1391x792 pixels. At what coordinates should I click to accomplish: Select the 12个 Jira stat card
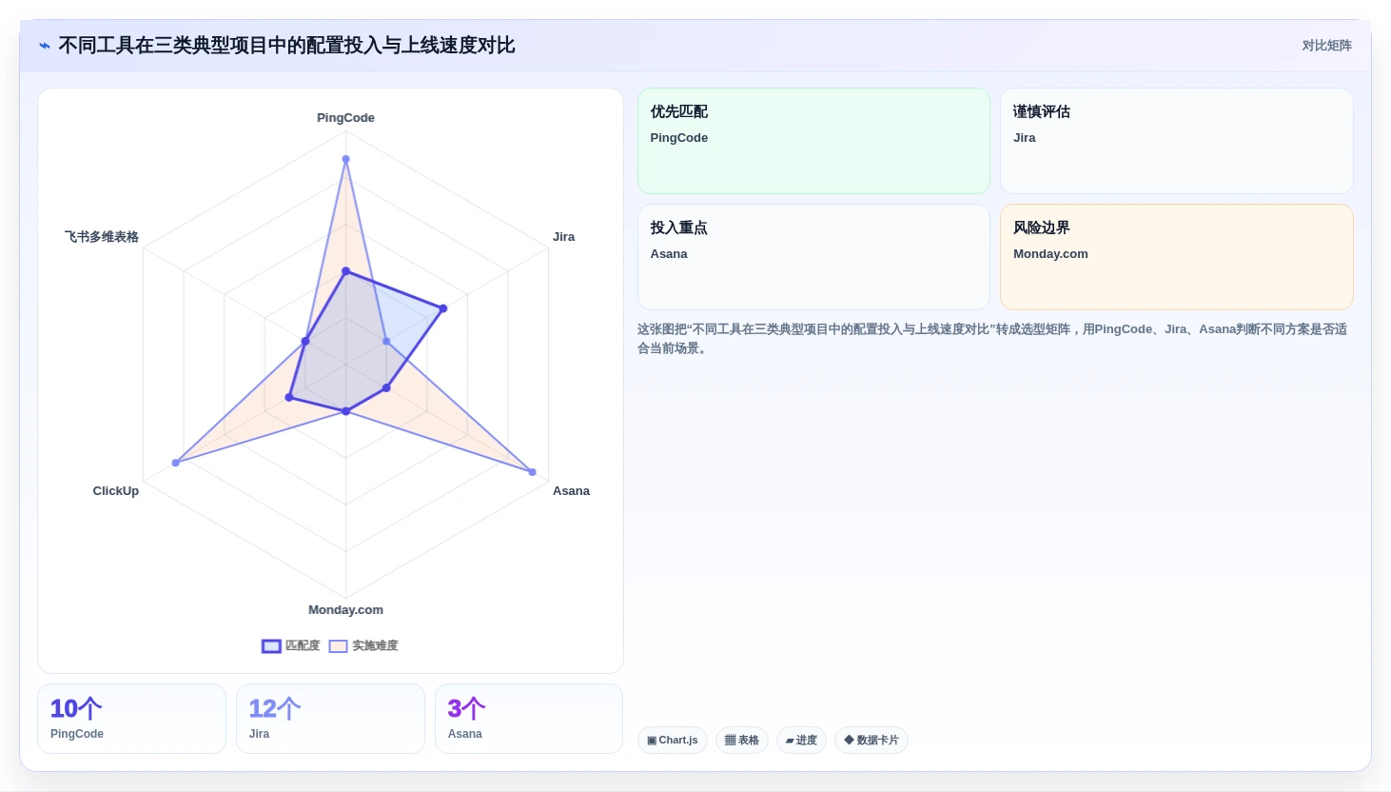[330, 719]
